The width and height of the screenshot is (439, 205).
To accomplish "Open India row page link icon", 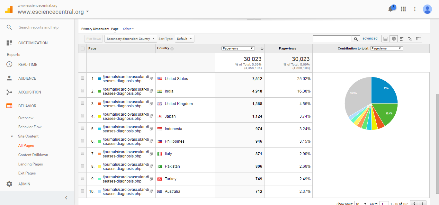I will (x=152, y=91).
